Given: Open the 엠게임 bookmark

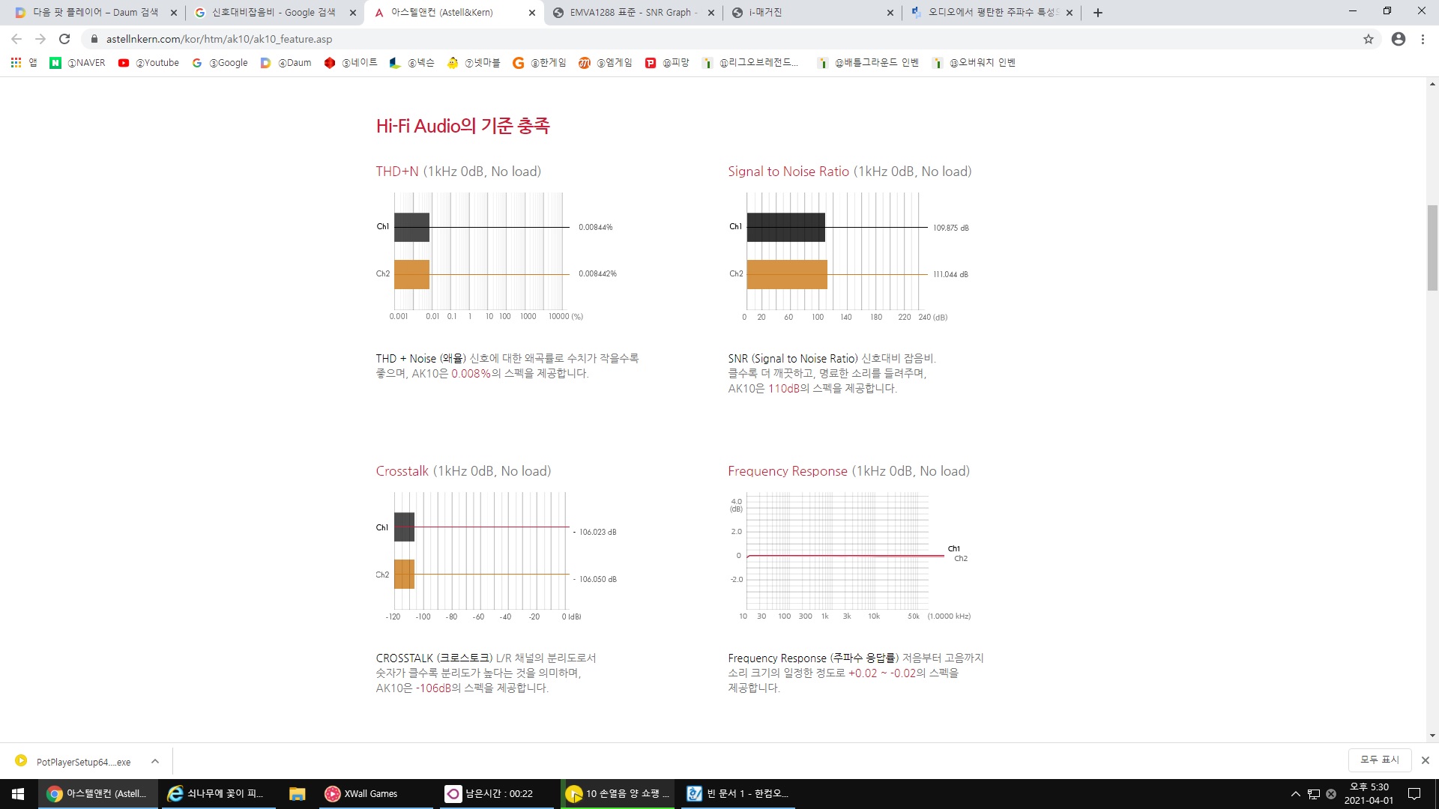Looking at the screenshot, I should [605, 63].
